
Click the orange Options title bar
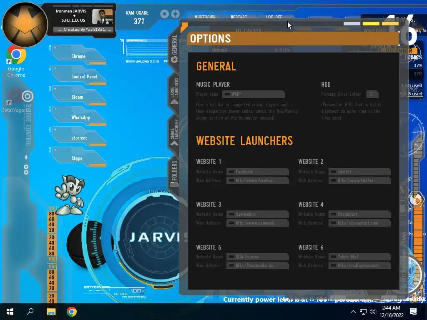(x=293, y=38)
